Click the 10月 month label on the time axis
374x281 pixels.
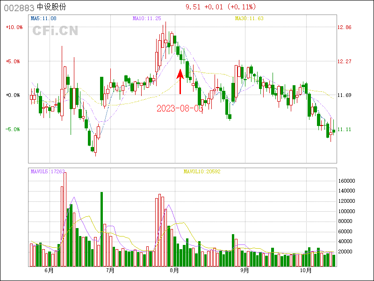tap(305, 271)
